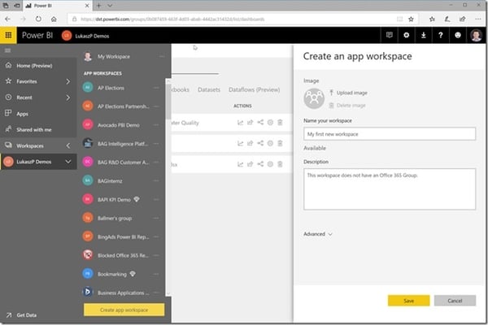Open the help question mark icon
488x325 pixels.
click(x=440, y=35)
